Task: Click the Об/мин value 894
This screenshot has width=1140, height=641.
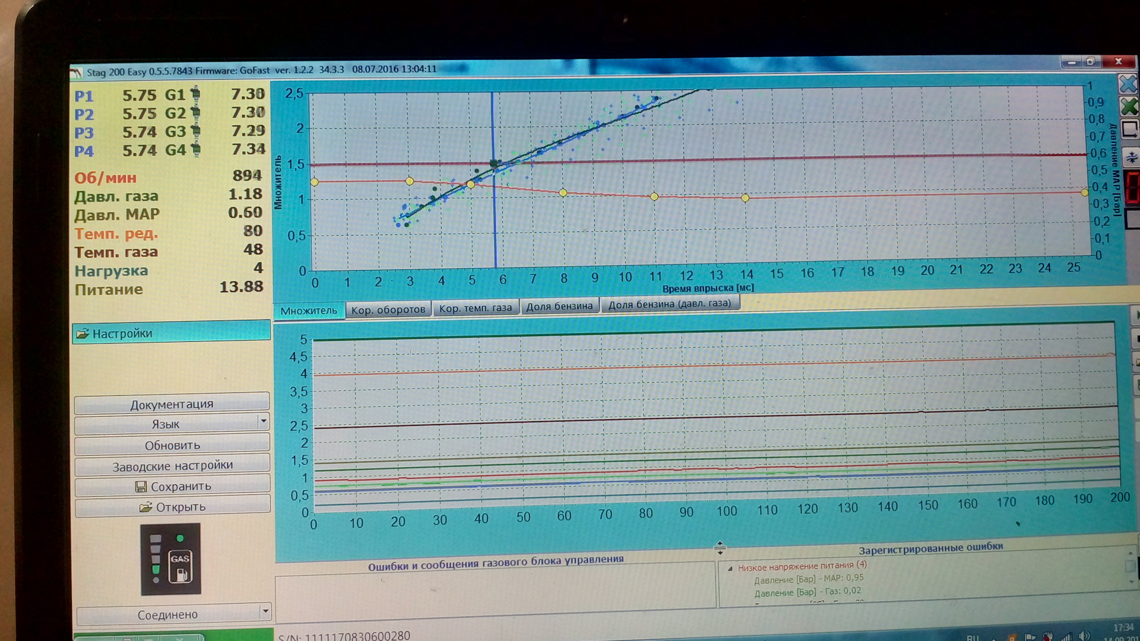Action: pyautogui.click(x=246, y=176)
